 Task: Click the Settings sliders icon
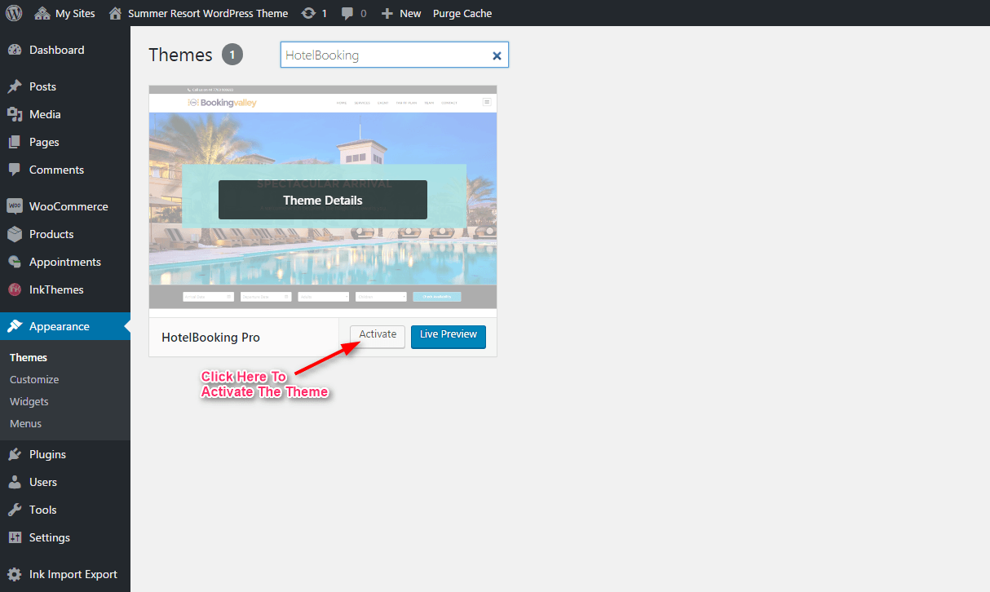click(15, 537)
